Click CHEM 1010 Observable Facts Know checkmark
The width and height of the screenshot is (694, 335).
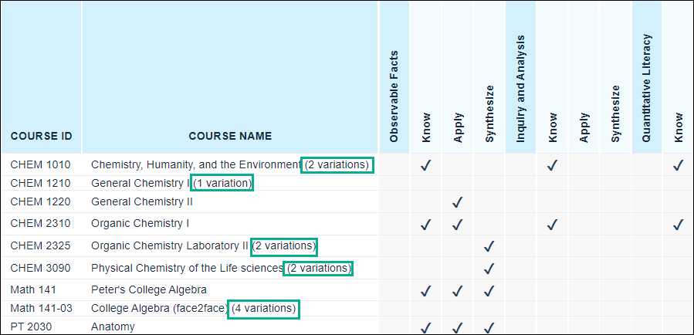point(425,164)
